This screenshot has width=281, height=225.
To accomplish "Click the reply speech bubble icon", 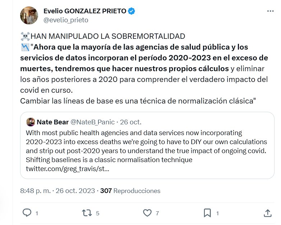I will coord(27,213).
